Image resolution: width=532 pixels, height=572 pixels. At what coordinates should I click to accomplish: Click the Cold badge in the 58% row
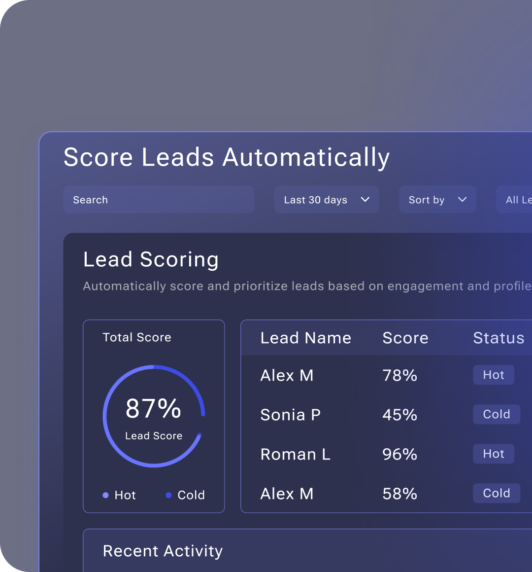[497, 493]
